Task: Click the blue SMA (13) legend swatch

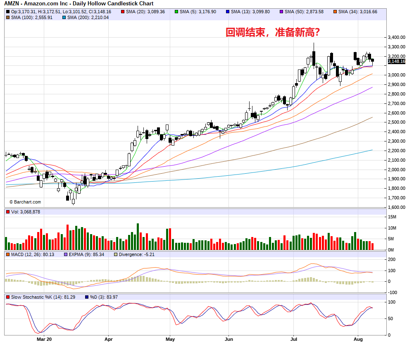Action: (x=228, y=12)
